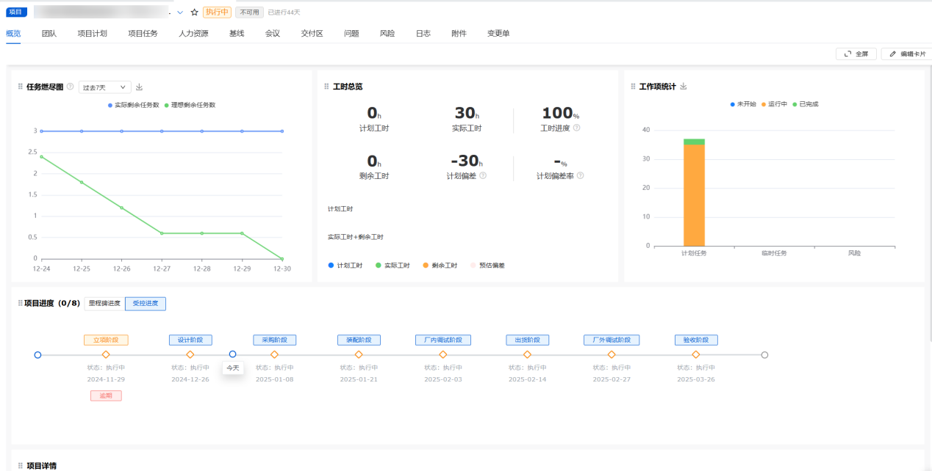932x471 pixels.
Task: Open the 会议 tab
Action: tap(273, 34)
